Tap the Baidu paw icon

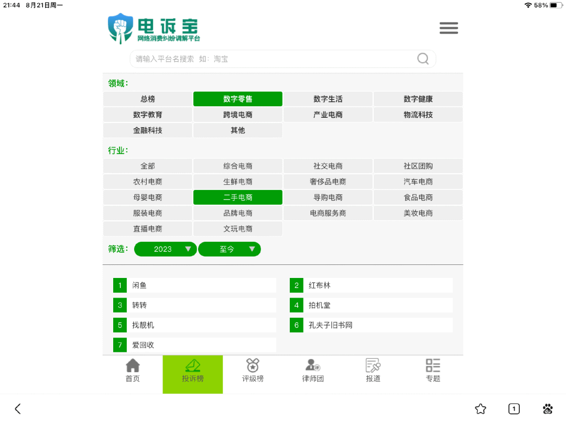548,408
